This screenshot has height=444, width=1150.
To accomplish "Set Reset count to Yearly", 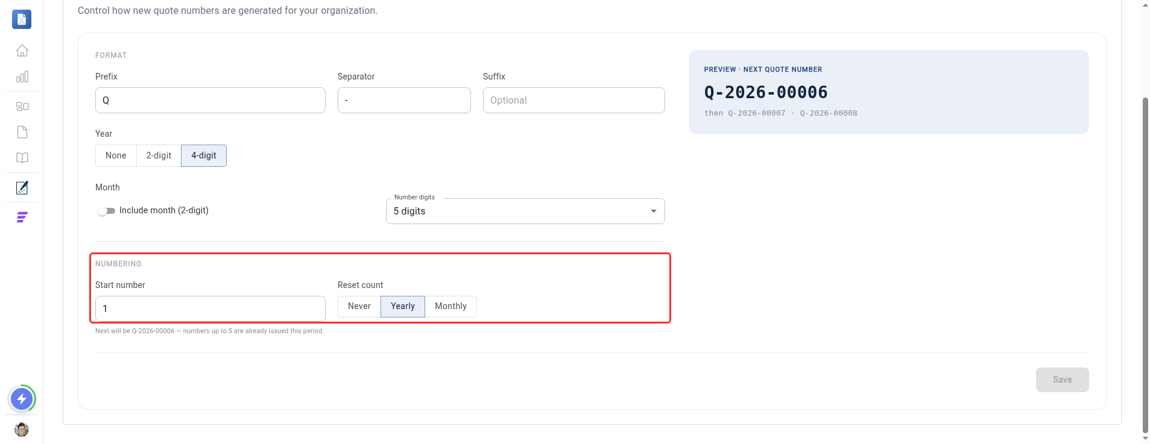I will 403,306.
